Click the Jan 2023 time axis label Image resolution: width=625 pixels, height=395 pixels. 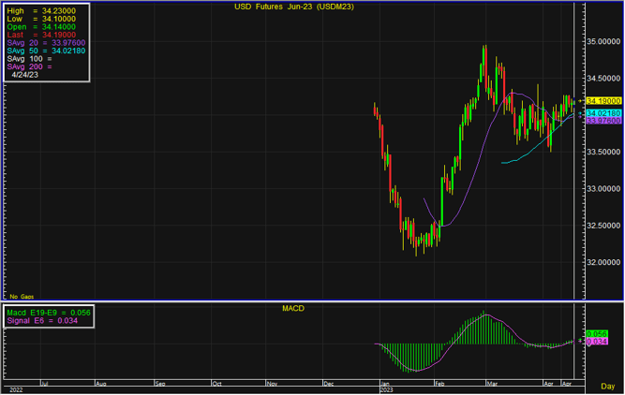[386, 385]
